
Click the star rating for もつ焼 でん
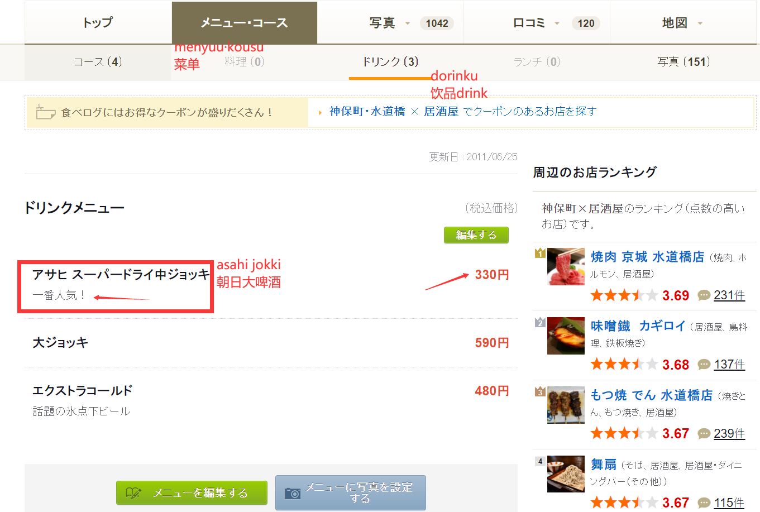pos(624,434)
